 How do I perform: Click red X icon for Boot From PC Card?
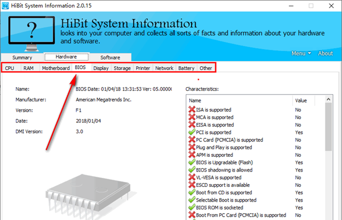point(192,215)
